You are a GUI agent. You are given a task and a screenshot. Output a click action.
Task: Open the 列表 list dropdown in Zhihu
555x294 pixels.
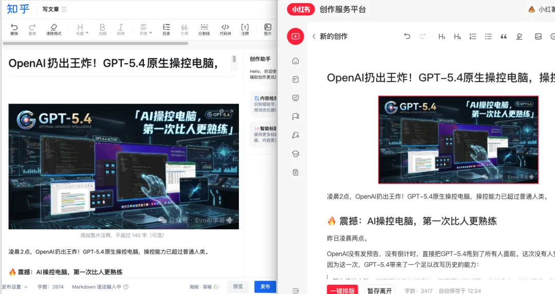click(x=145, y=30)
